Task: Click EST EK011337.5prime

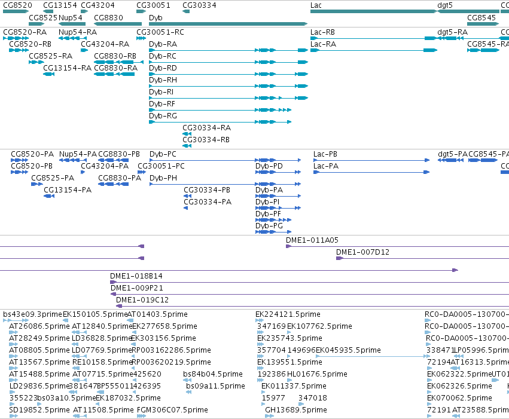Action: point(294,386)
